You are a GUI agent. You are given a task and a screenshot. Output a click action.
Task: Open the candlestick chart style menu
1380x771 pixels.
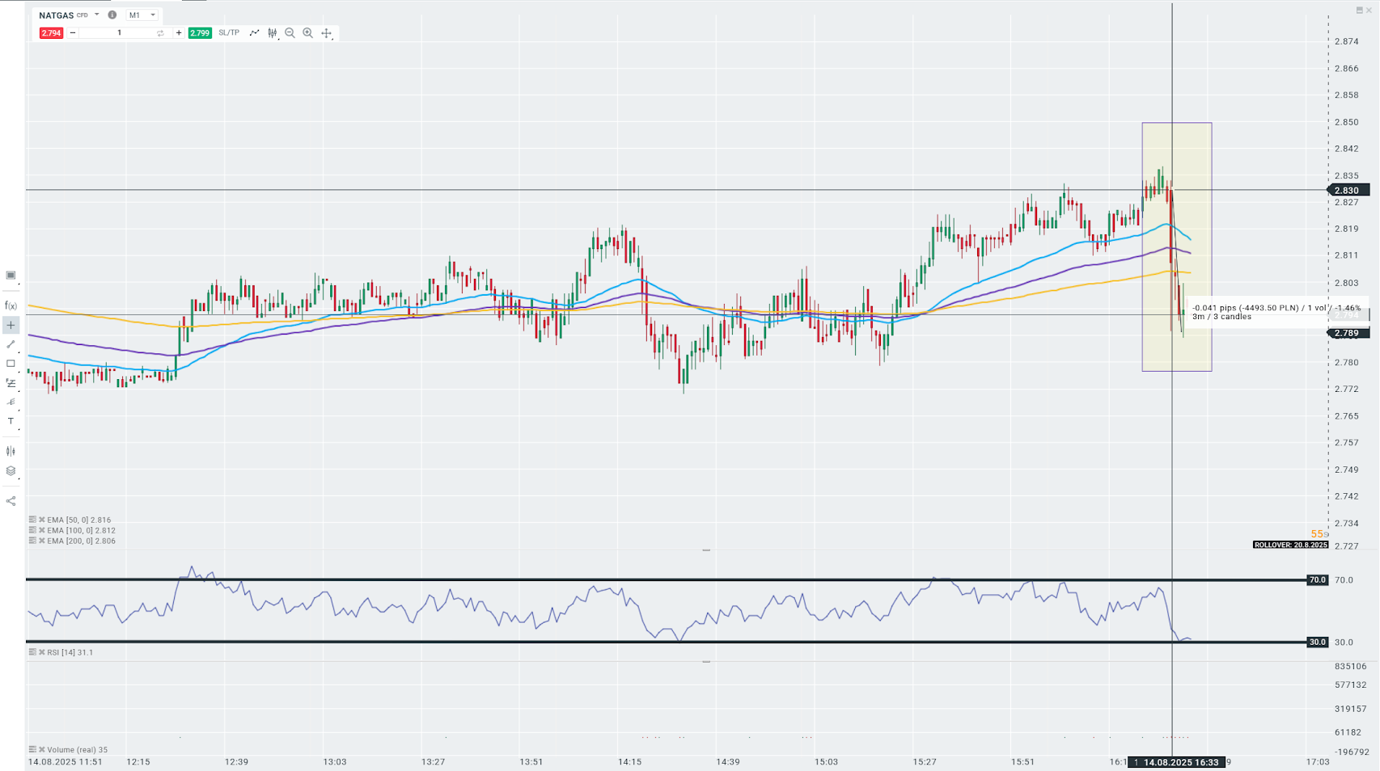click(273, 33)
